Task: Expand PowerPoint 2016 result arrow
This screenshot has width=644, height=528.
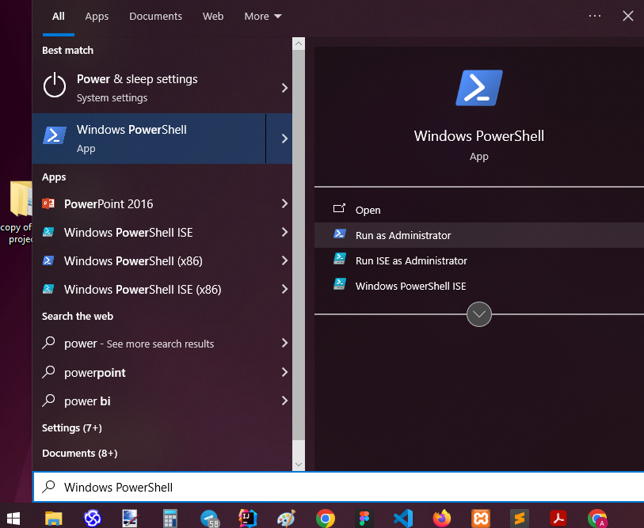Action: 284,203
